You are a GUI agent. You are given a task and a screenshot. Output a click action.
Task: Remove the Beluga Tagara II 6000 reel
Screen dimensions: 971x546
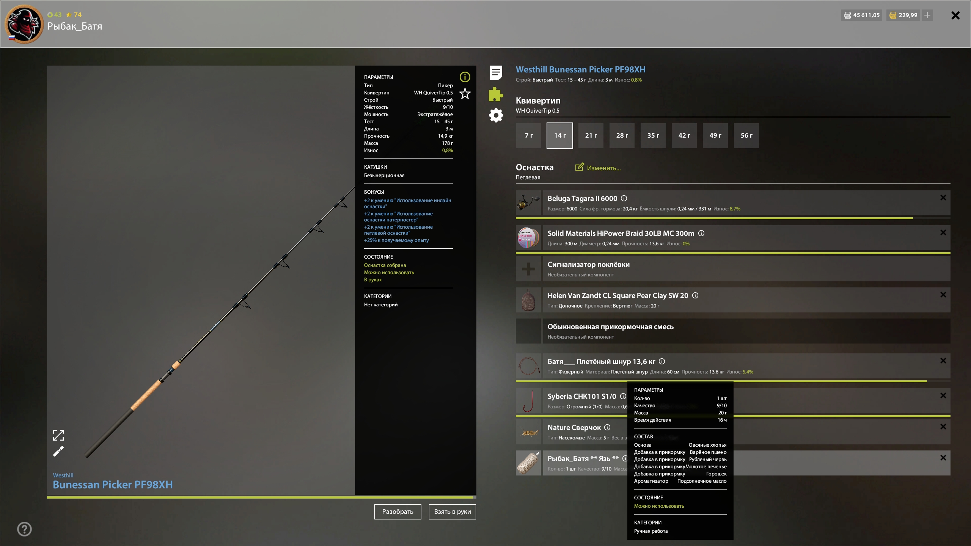pyautogui.click(x=943, y=198)
